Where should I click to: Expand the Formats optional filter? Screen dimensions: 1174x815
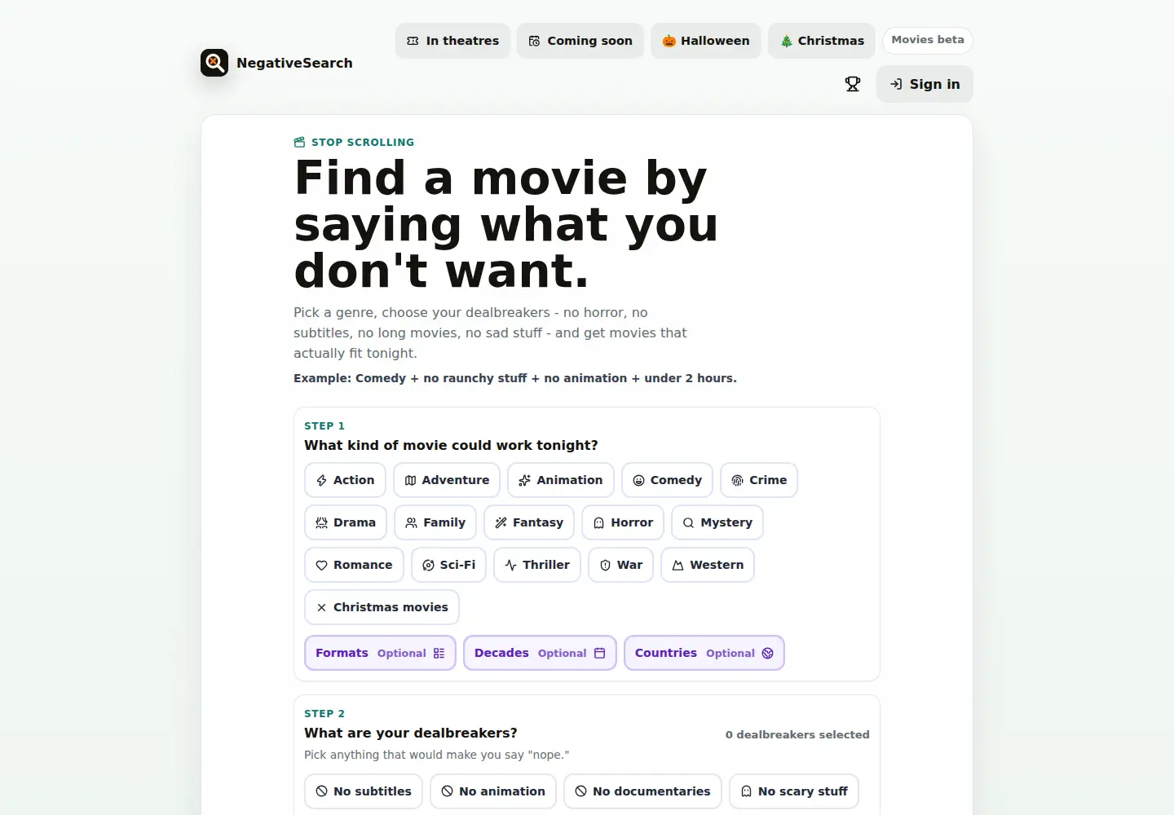click(380, 653)
